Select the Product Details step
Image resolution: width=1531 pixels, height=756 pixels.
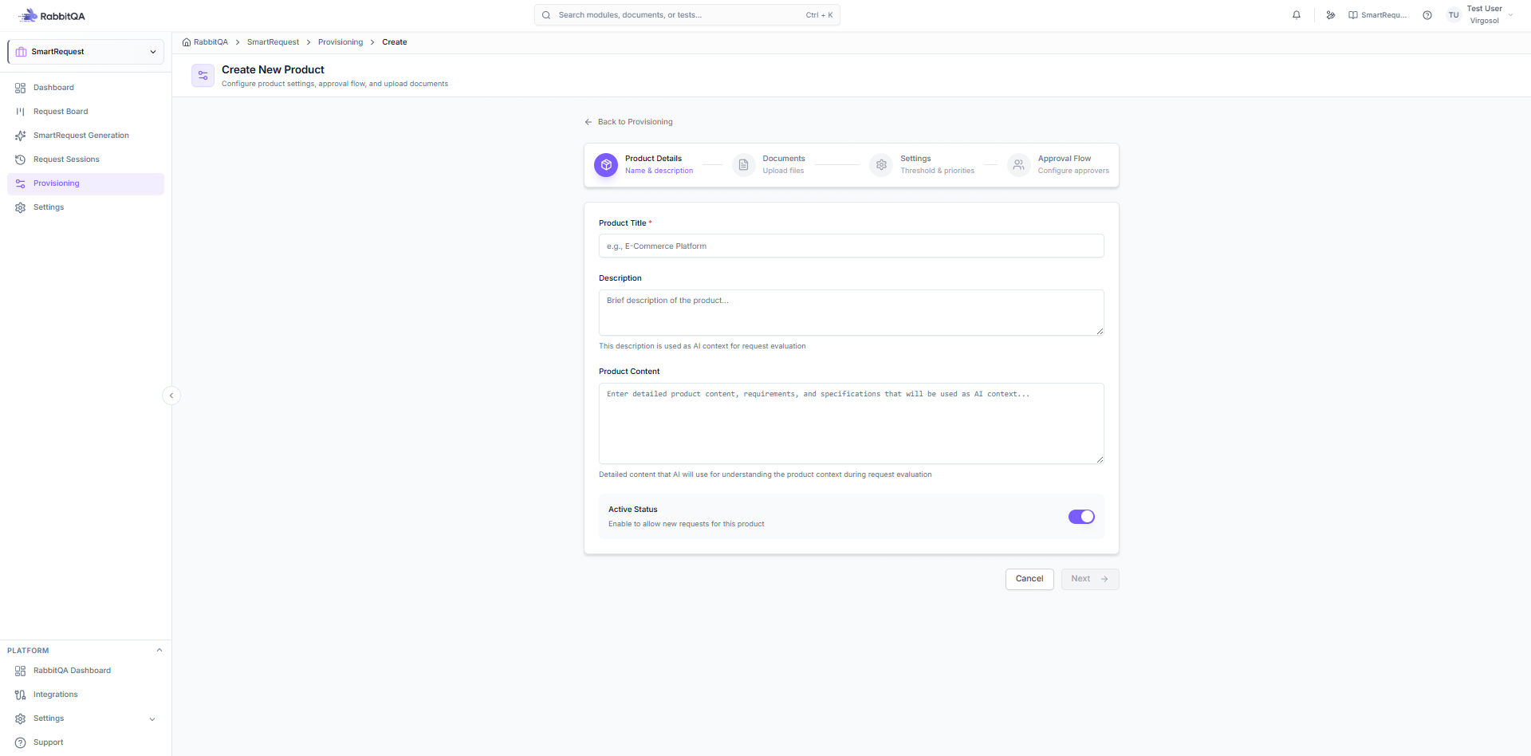click(644, 165)
